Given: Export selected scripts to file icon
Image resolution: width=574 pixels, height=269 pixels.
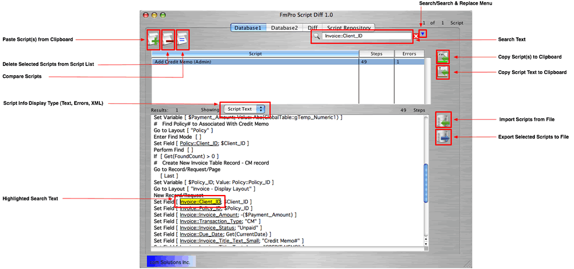Looking at the screenshot, I should pos(443,137).
